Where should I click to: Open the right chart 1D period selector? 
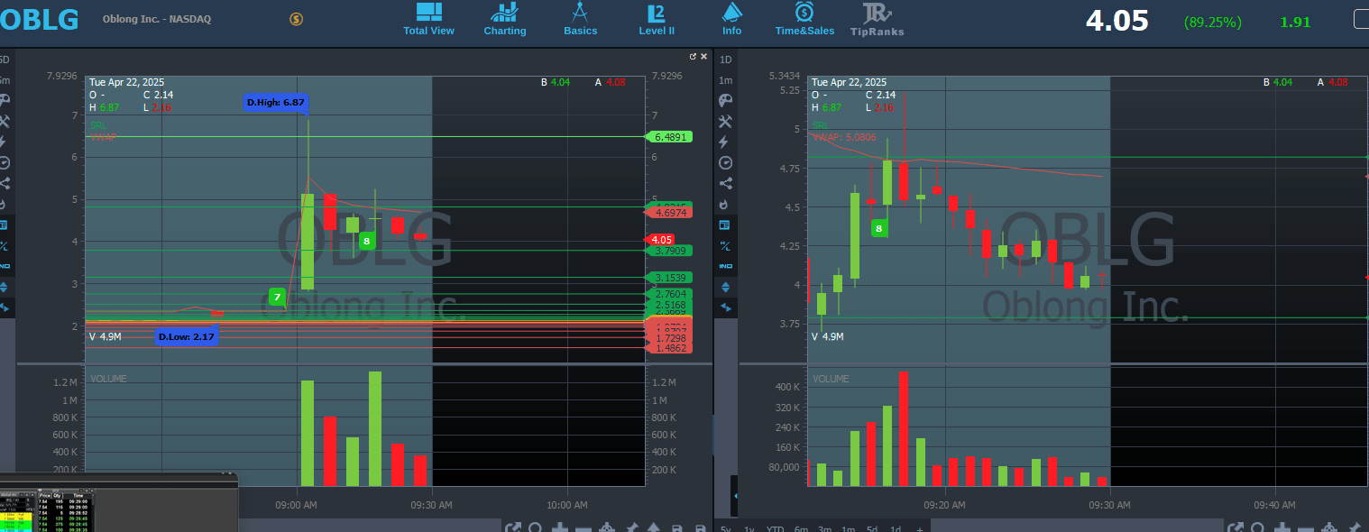click(725, 60)
